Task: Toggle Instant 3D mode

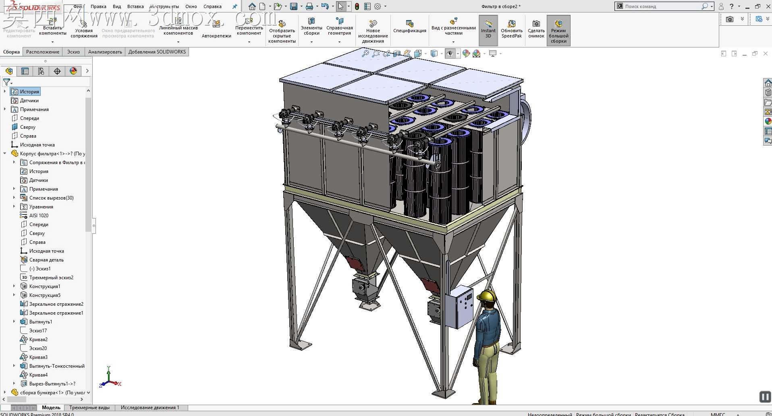Action: tap(488, 29)
